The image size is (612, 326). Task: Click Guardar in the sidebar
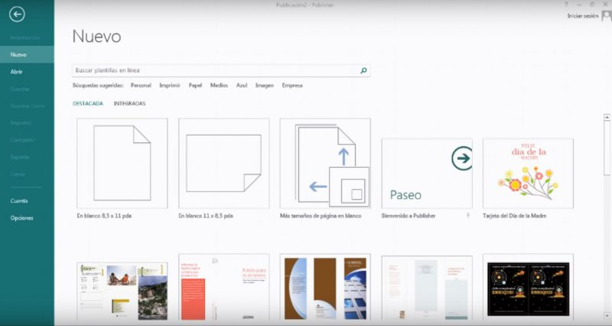coord(20,89)
